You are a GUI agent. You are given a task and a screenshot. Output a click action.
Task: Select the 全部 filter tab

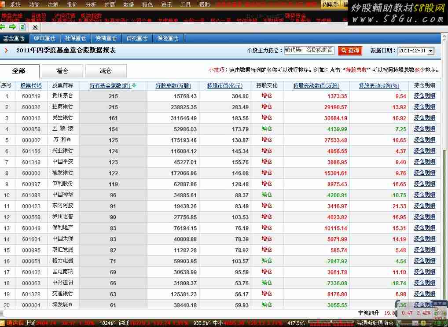[19, 70]
